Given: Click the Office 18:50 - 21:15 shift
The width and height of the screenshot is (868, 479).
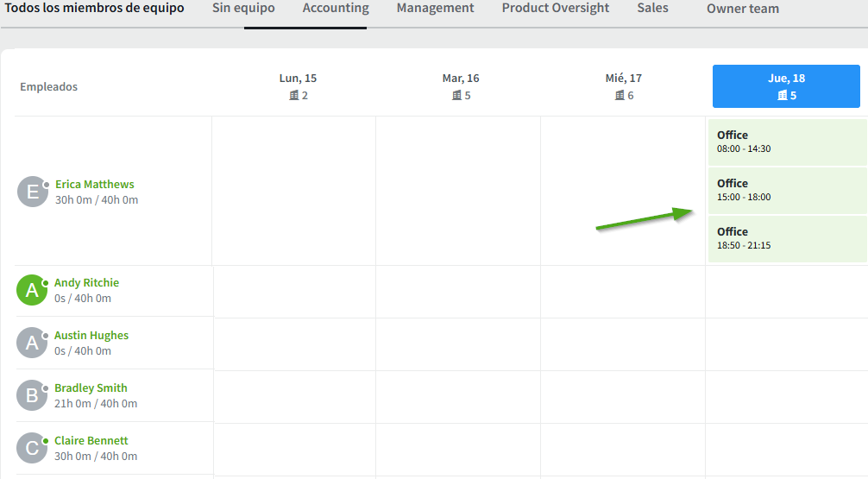Looking at the screenshot, I should pos(787,238).
